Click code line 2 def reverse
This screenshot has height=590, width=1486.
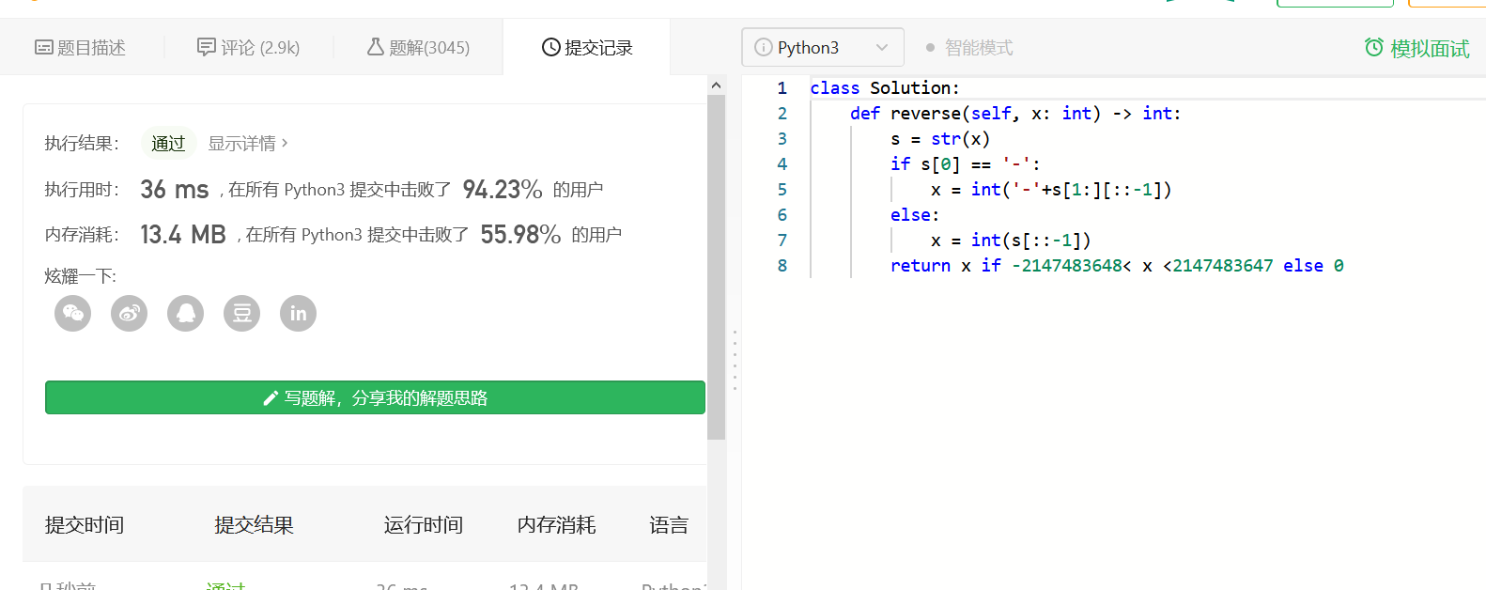click(1015, 113)
